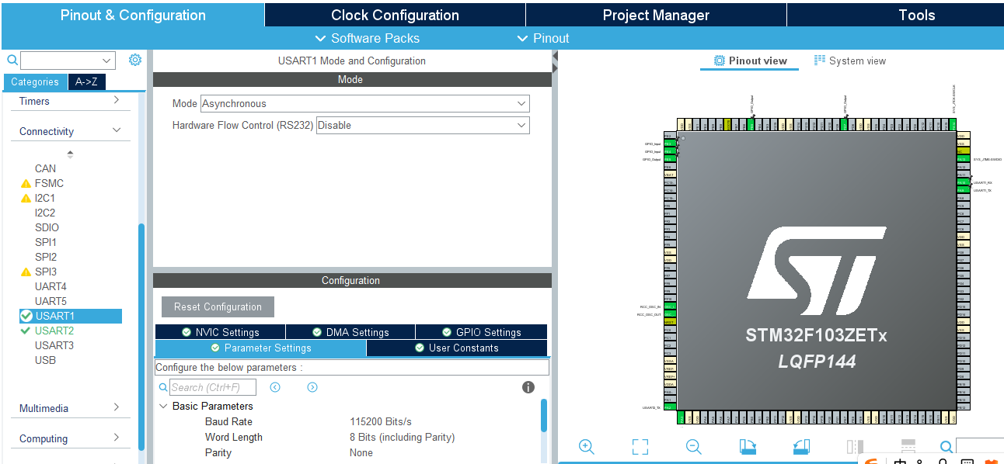Click the Baud Rate value 115200 Bits/s
This screenshot has width=1004, height=464.
point(381,421)
